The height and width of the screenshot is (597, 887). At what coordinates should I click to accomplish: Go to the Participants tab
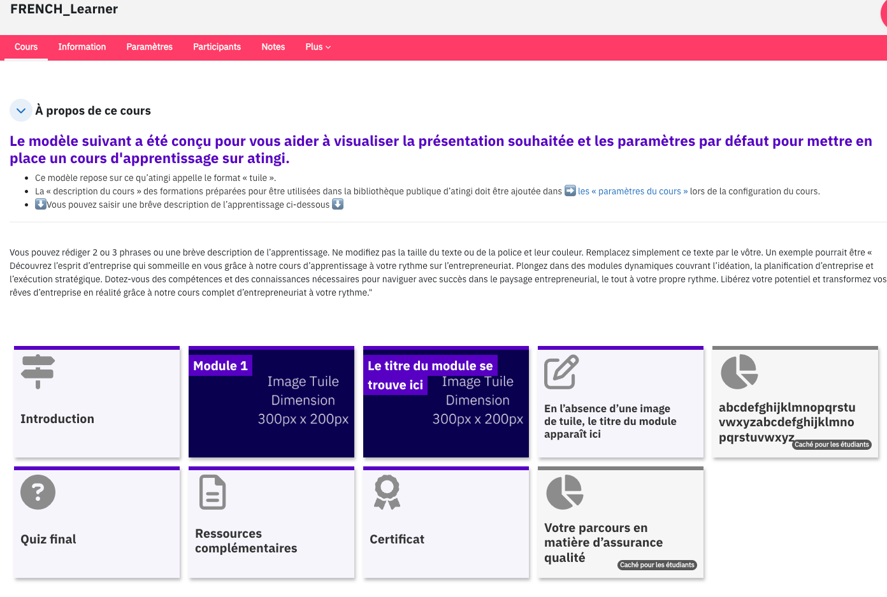click(x=217, y=47)
